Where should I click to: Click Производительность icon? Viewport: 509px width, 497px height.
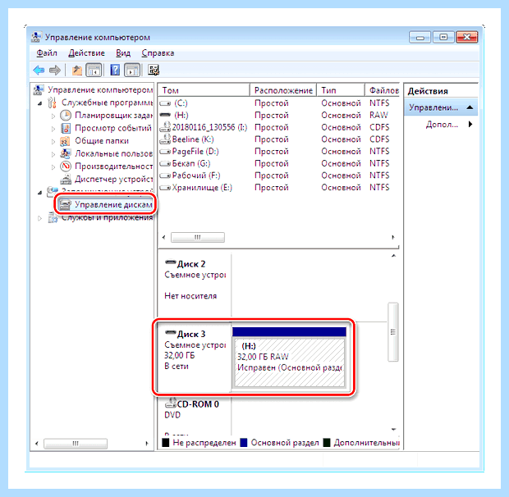(x=66, y=166)
